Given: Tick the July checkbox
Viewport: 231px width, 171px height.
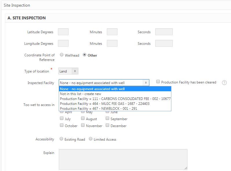Looking at the screenshot, I should point(62,118).
